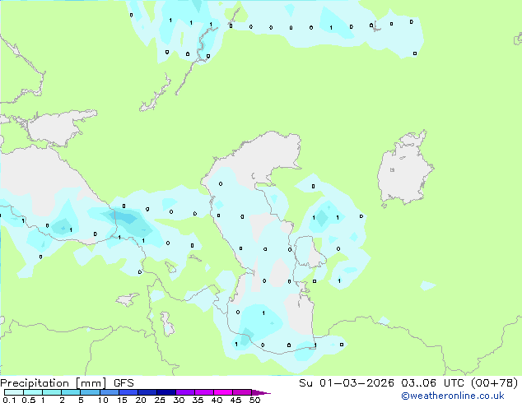Select the 5–10 mm legend color swatch
The width and height of the screenshot is (522, 403).
pyautogui.click(x=90, y=392)
